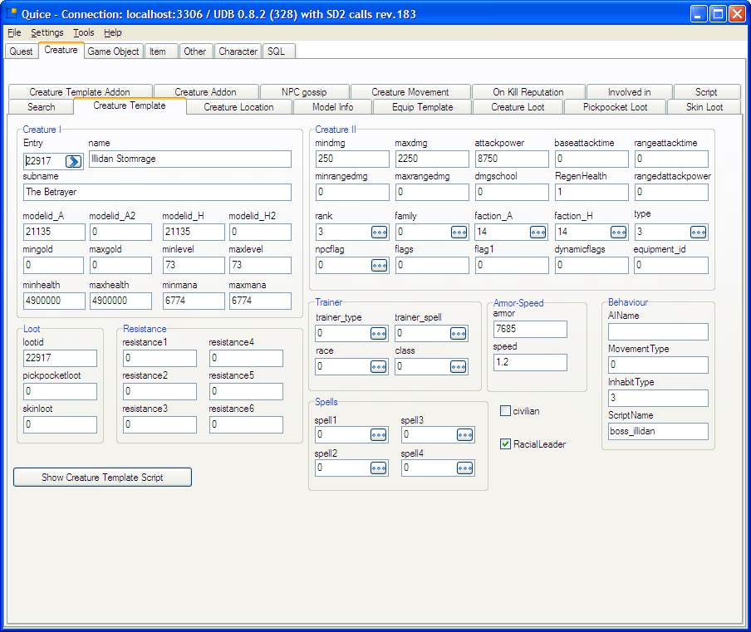Image resolution: width=751 pixels, height=632 pixels.
Task: Switch to the Creature Loot tab
Action: (x=518, y=107)
